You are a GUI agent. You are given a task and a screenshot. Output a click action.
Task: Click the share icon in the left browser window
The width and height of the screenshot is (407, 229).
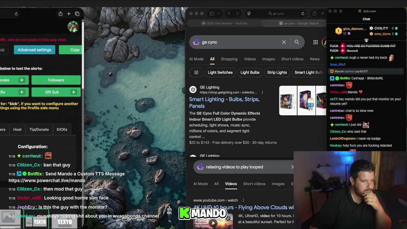60,14
